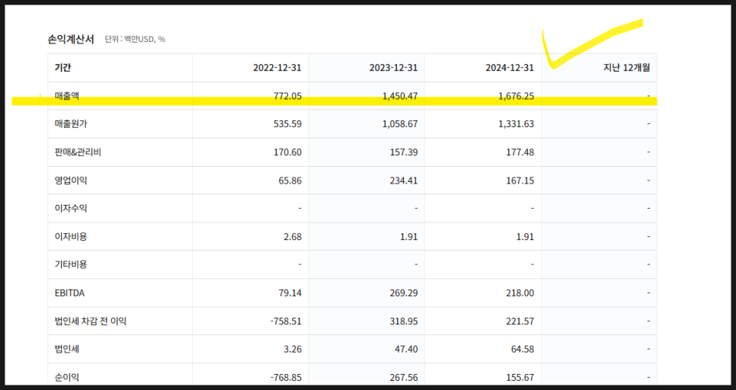
Task: Click the EBITDA row label
Action: [x=69, y=292]
